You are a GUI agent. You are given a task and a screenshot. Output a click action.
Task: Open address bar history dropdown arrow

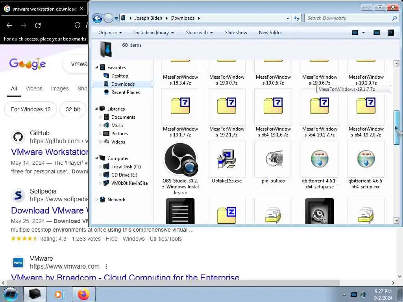coord(288,18)
